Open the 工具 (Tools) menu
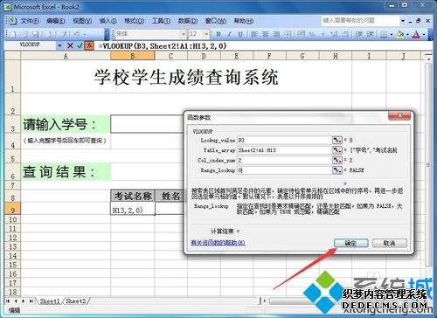This screenshot has height=318, width=437. tap(161, 21)
